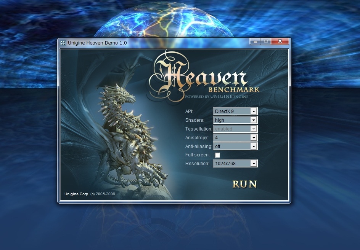Click the 'Tessellation:' label
Screen dimensions: 360x250
tap(199, 129)
